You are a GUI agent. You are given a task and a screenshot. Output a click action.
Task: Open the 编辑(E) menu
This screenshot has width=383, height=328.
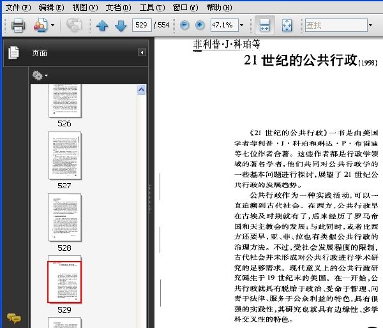(51, 8)
